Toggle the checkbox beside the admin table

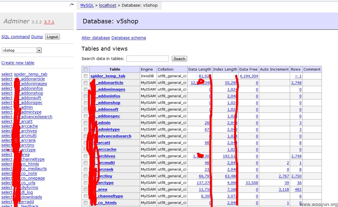pyautogui.click(x=85, y=123)
